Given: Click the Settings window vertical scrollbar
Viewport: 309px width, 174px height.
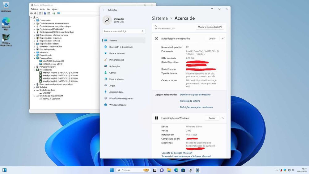Looking at the screenshot, I should pyautogui.click(x=230, y=69).
